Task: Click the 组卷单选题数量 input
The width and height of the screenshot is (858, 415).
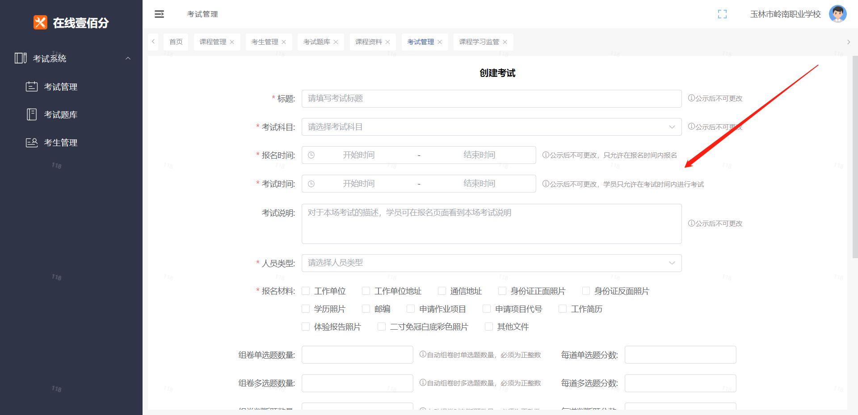Action: (357, 355)
